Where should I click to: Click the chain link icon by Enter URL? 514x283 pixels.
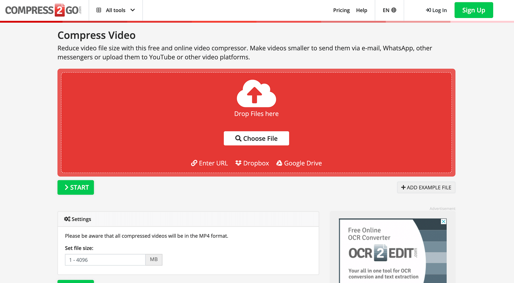pyautogui.click(x=194, y=163)
